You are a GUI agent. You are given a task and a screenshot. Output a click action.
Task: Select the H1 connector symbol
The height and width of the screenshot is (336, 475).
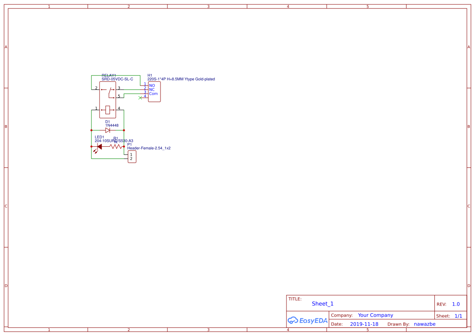154,92
